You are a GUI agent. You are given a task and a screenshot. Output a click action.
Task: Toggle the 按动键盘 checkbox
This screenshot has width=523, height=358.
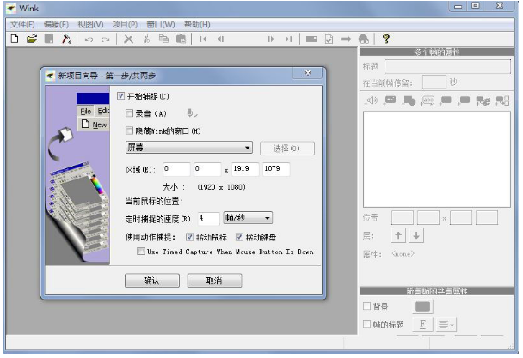(239, 237)
